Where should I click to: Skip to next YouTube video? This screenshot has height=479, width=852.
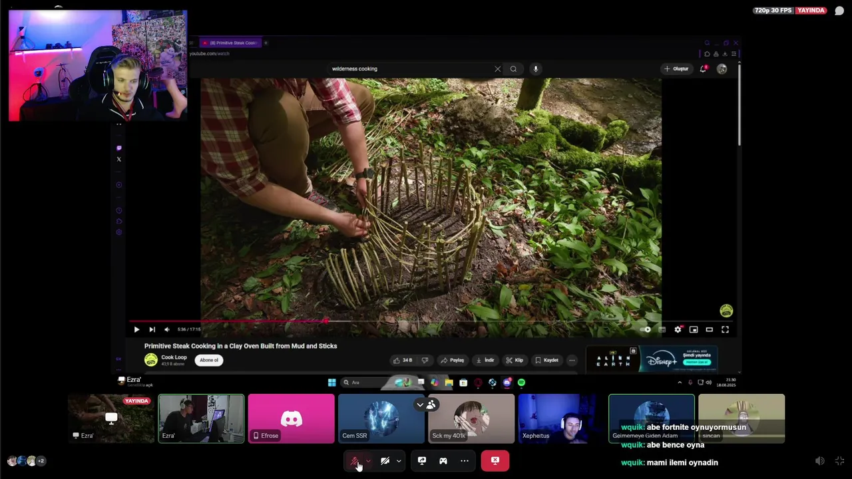coord(152,329)
